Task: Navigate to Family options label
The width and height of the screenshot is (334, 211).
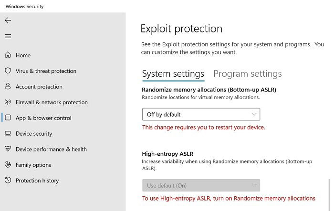Action: point(33,165)
